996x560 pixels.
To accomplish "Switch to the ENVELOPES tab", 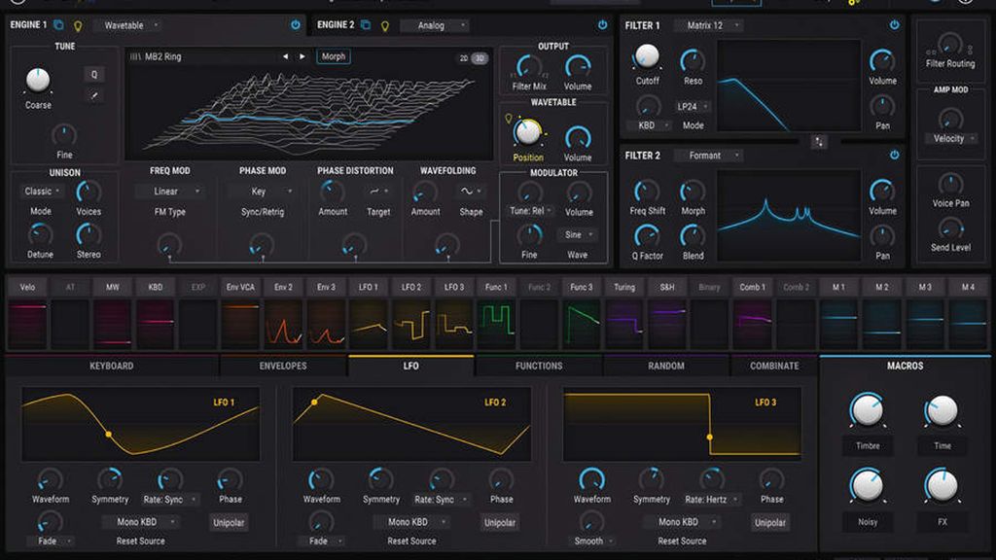I will click(x=283, y=366).
